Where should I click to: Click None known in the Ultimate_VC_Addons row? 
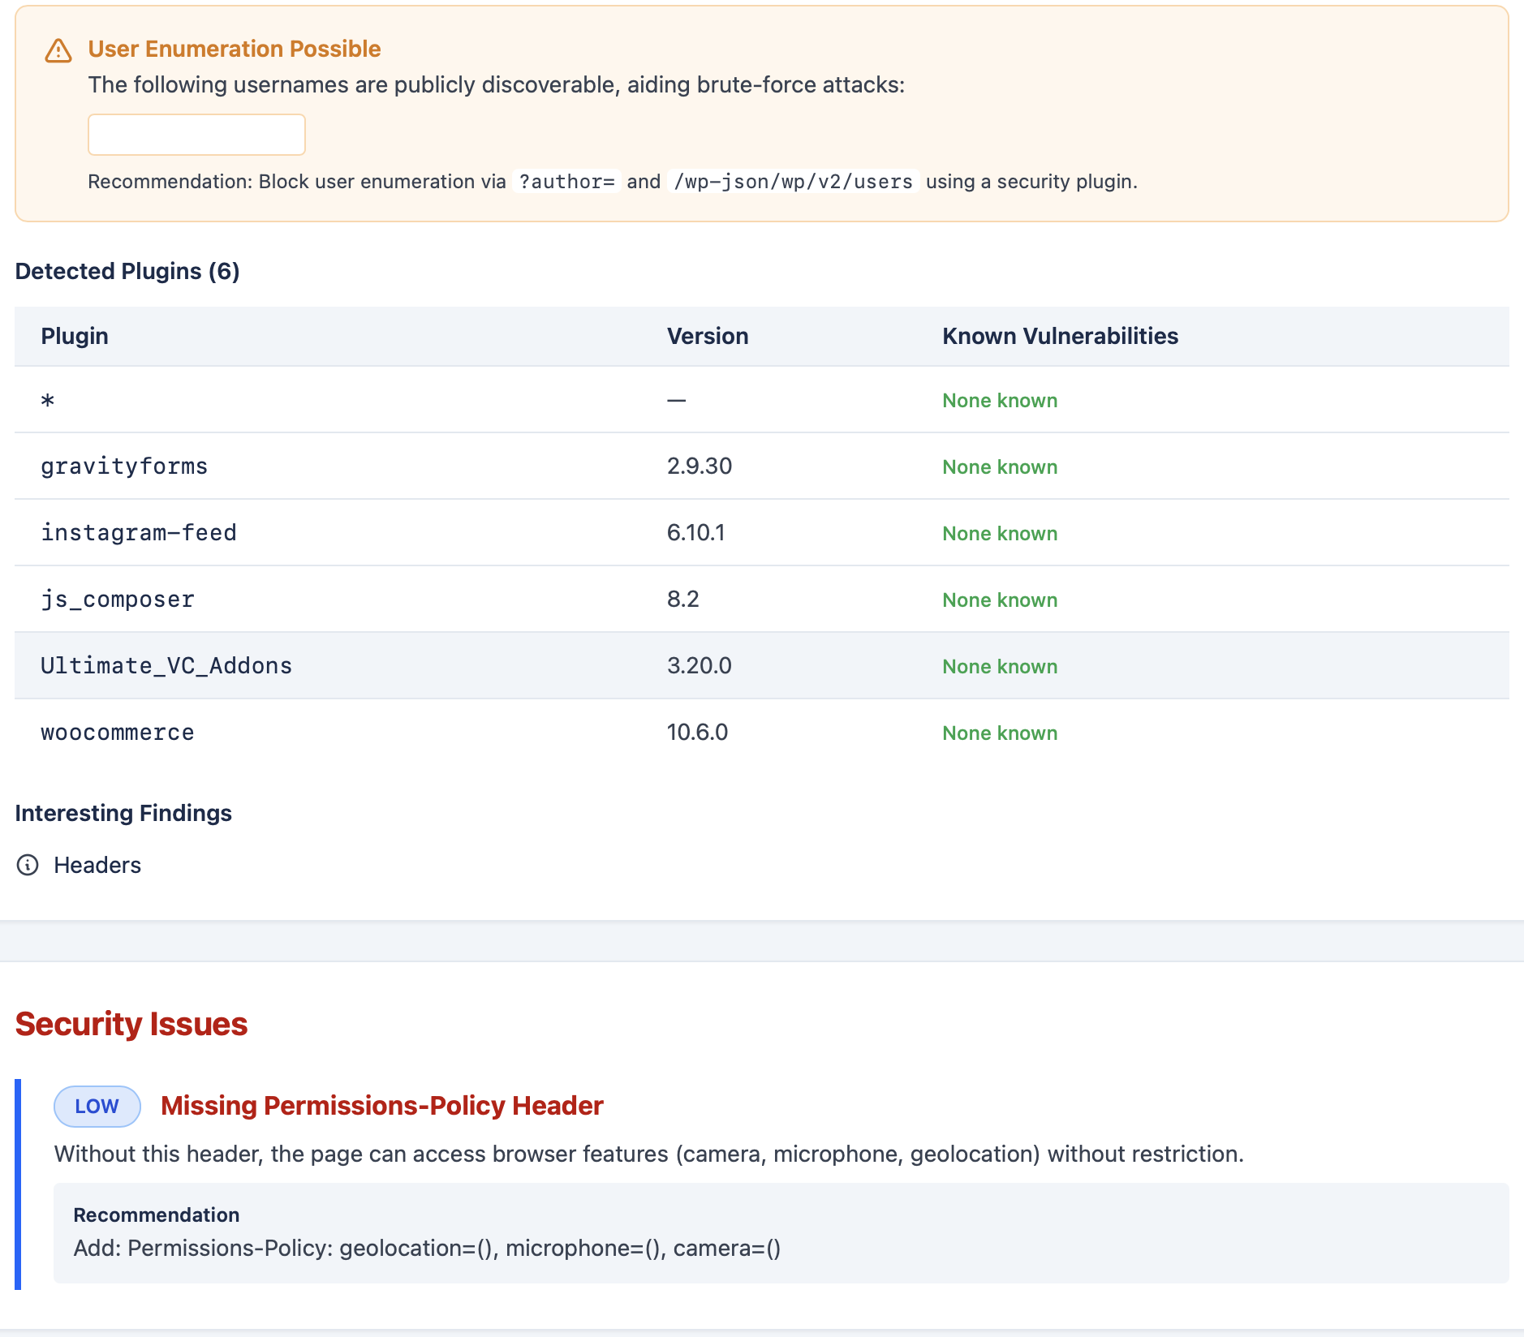1000,667
